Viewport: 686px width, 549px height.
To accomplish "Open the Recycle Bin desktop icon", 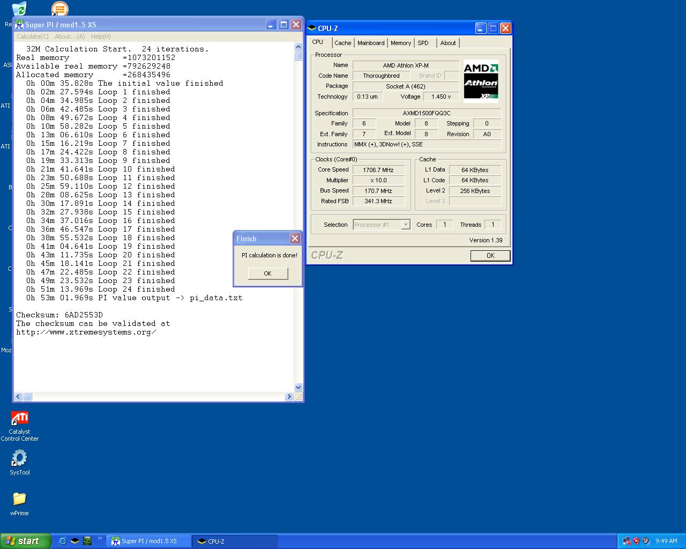I will 19,9.
